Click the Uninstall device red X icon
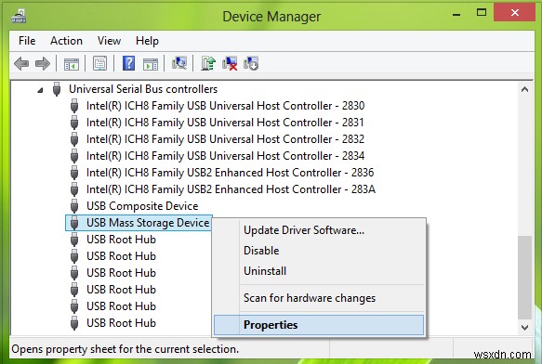 230,63
